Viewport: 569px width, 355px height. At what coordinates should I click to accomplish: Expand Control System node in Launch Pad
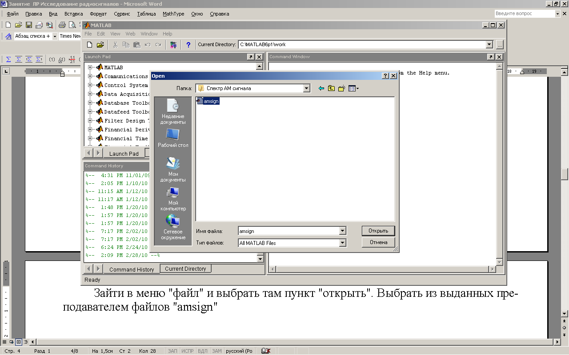[x=90, y=85]
